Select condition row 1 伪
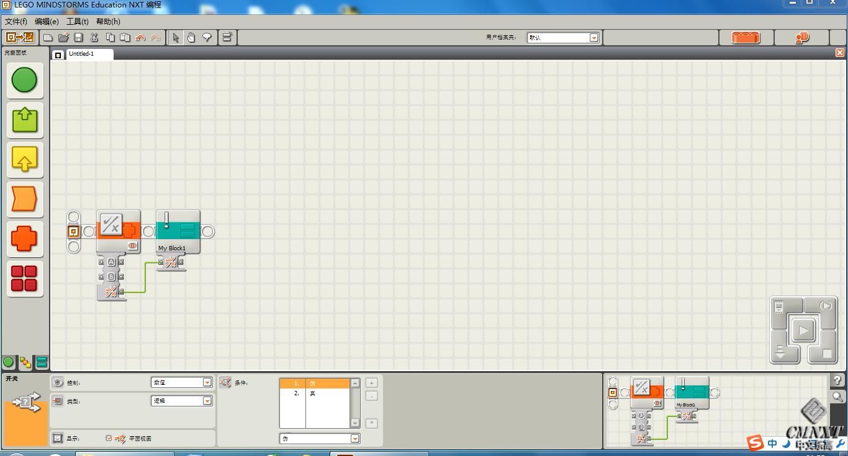The height and width of the screenshot is (456, 848). [315, 383]
